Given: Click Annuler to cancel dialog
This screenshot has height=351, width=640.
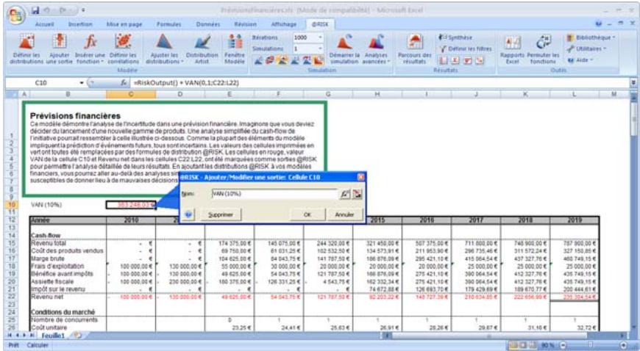Looking at the screenshot, I should click(344, 214).
